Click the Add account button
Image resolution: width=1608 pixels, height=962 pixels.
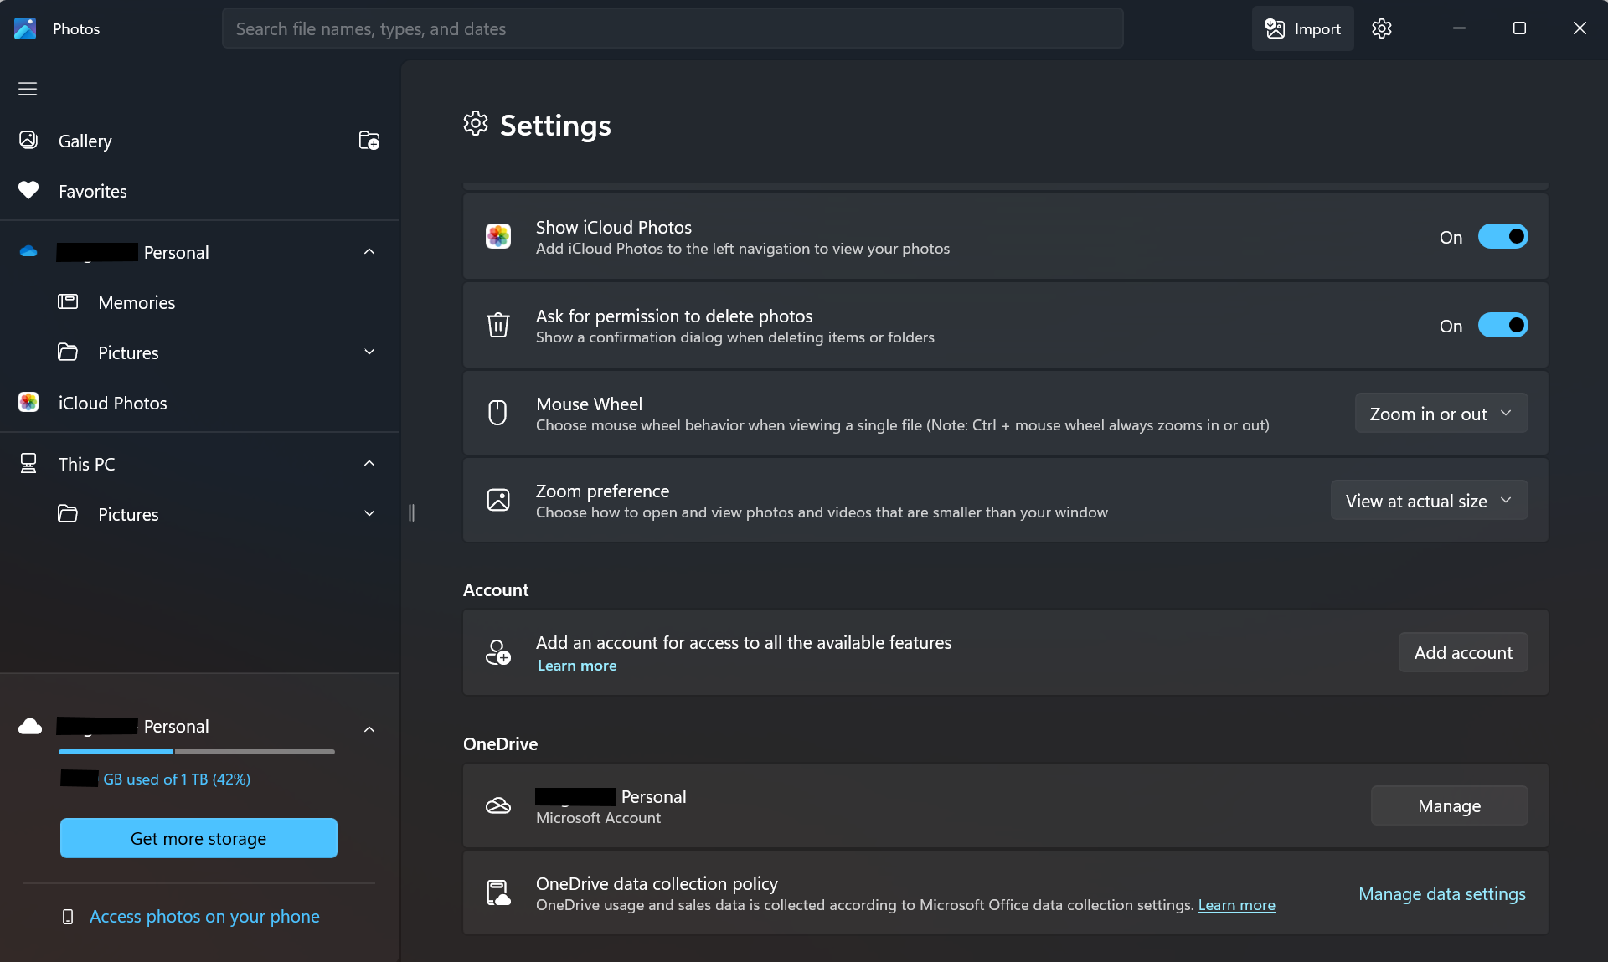click(1462, 652)
